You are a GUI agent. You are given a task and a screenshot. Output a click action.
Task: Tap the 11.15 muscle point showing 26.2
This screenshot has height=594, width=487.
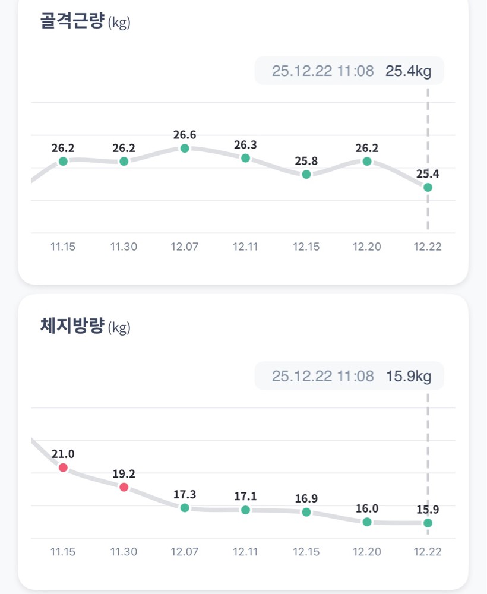click(63, 162)
